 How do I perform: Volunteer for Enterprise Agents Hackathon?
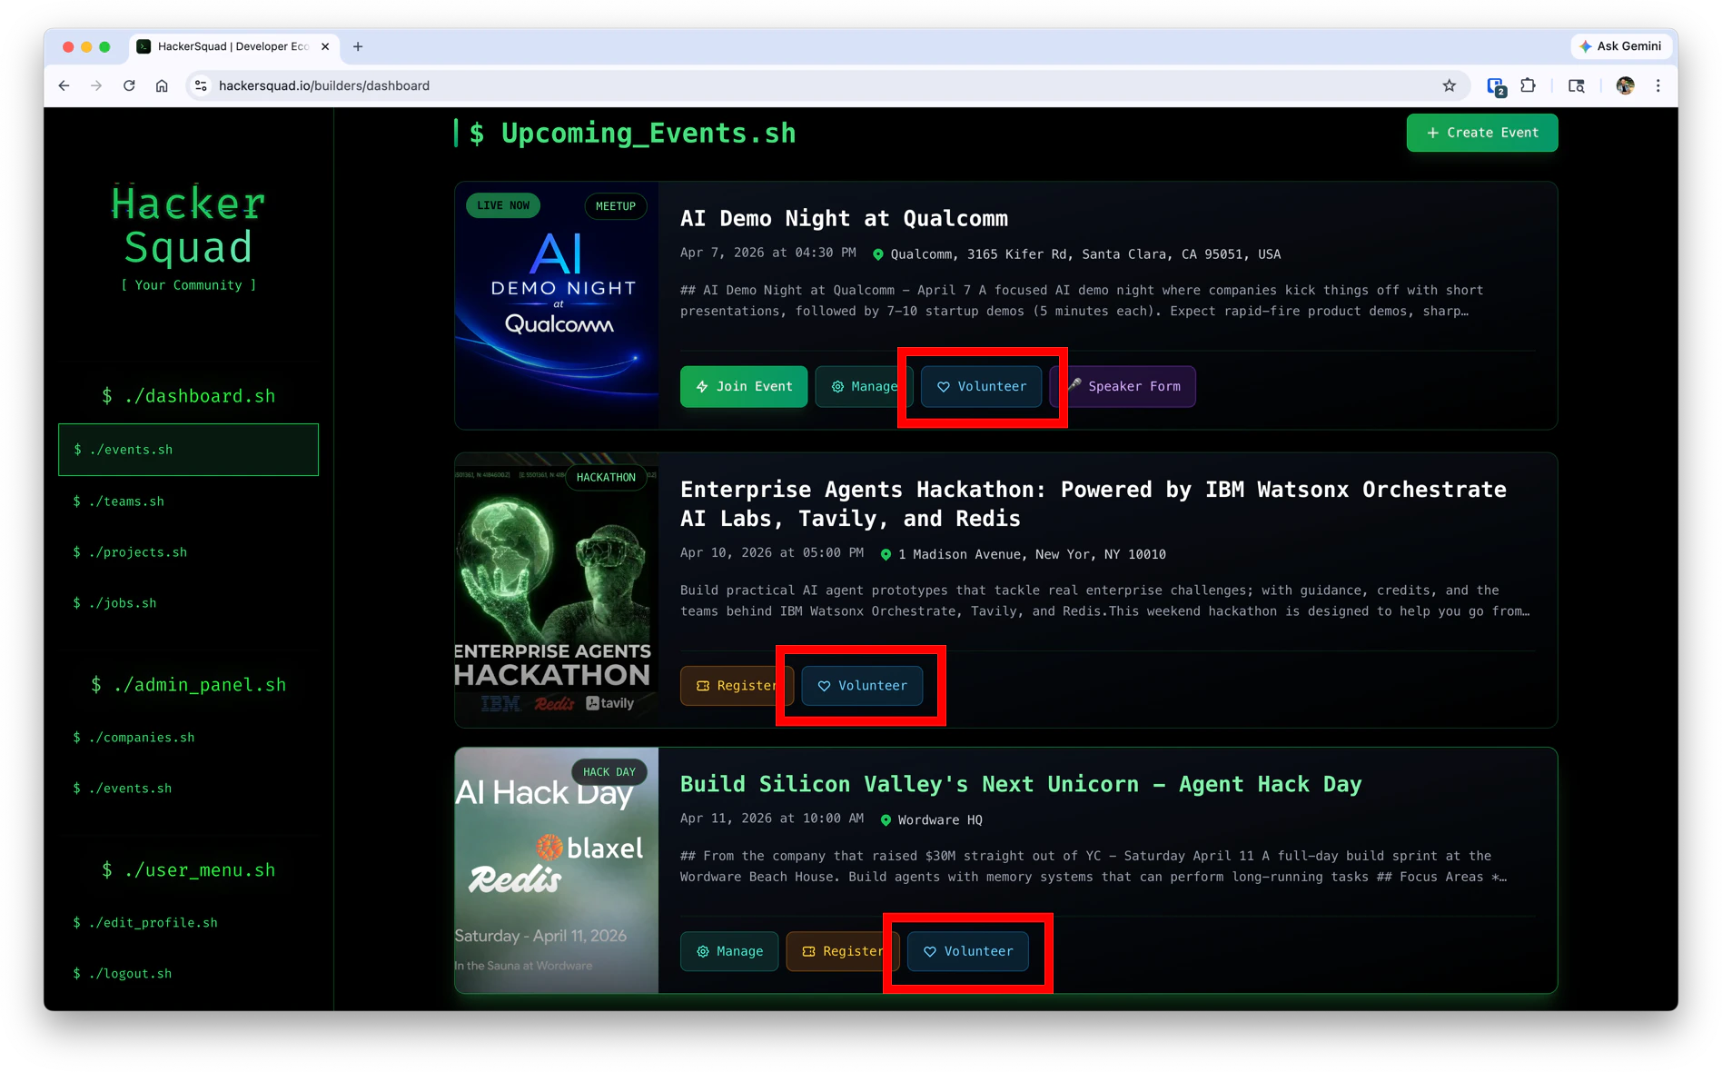862,686
